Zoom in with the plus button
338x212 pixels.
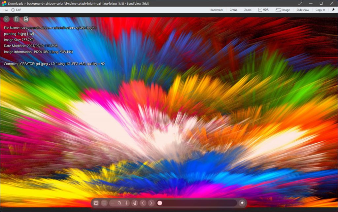point(126,203)
